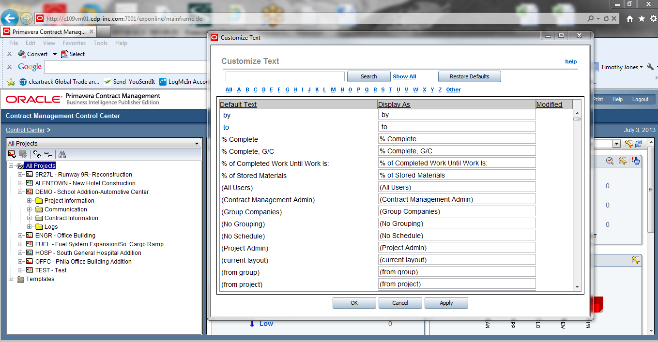Image resolution: width=658 pixels, height=342 pixels.
Task: Click the browser Back arrow button
Action: click(10, 18)
